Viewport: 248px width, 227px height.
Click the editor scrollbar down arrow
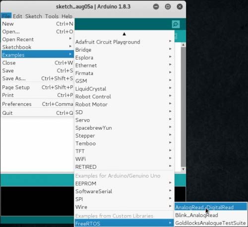pos(183,169)
